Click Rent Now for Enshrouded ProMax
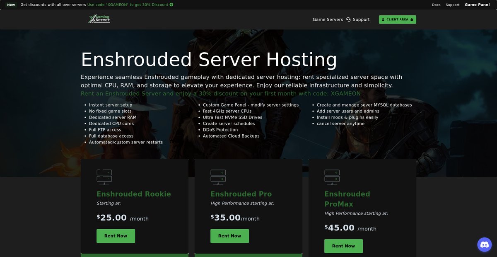This screenshot has width=497, height=257. [343, 246]
